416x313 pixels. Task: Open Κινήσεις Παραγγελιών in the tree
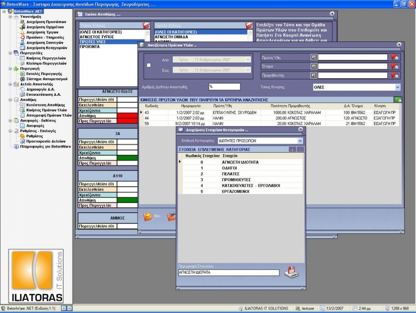[x=46, y=58]
